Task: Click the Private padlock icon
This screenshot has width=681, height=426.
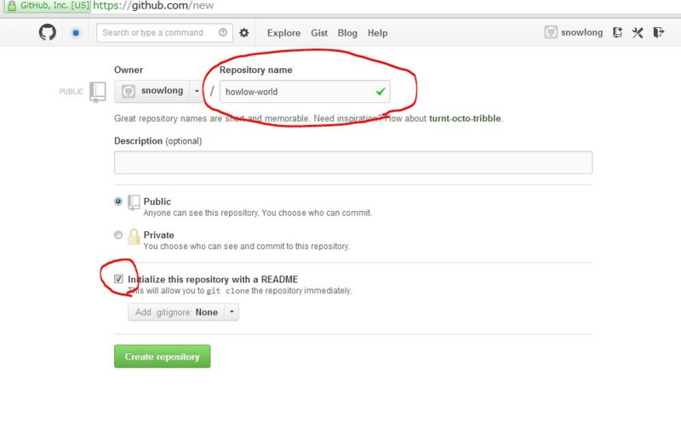Action: 134,237
